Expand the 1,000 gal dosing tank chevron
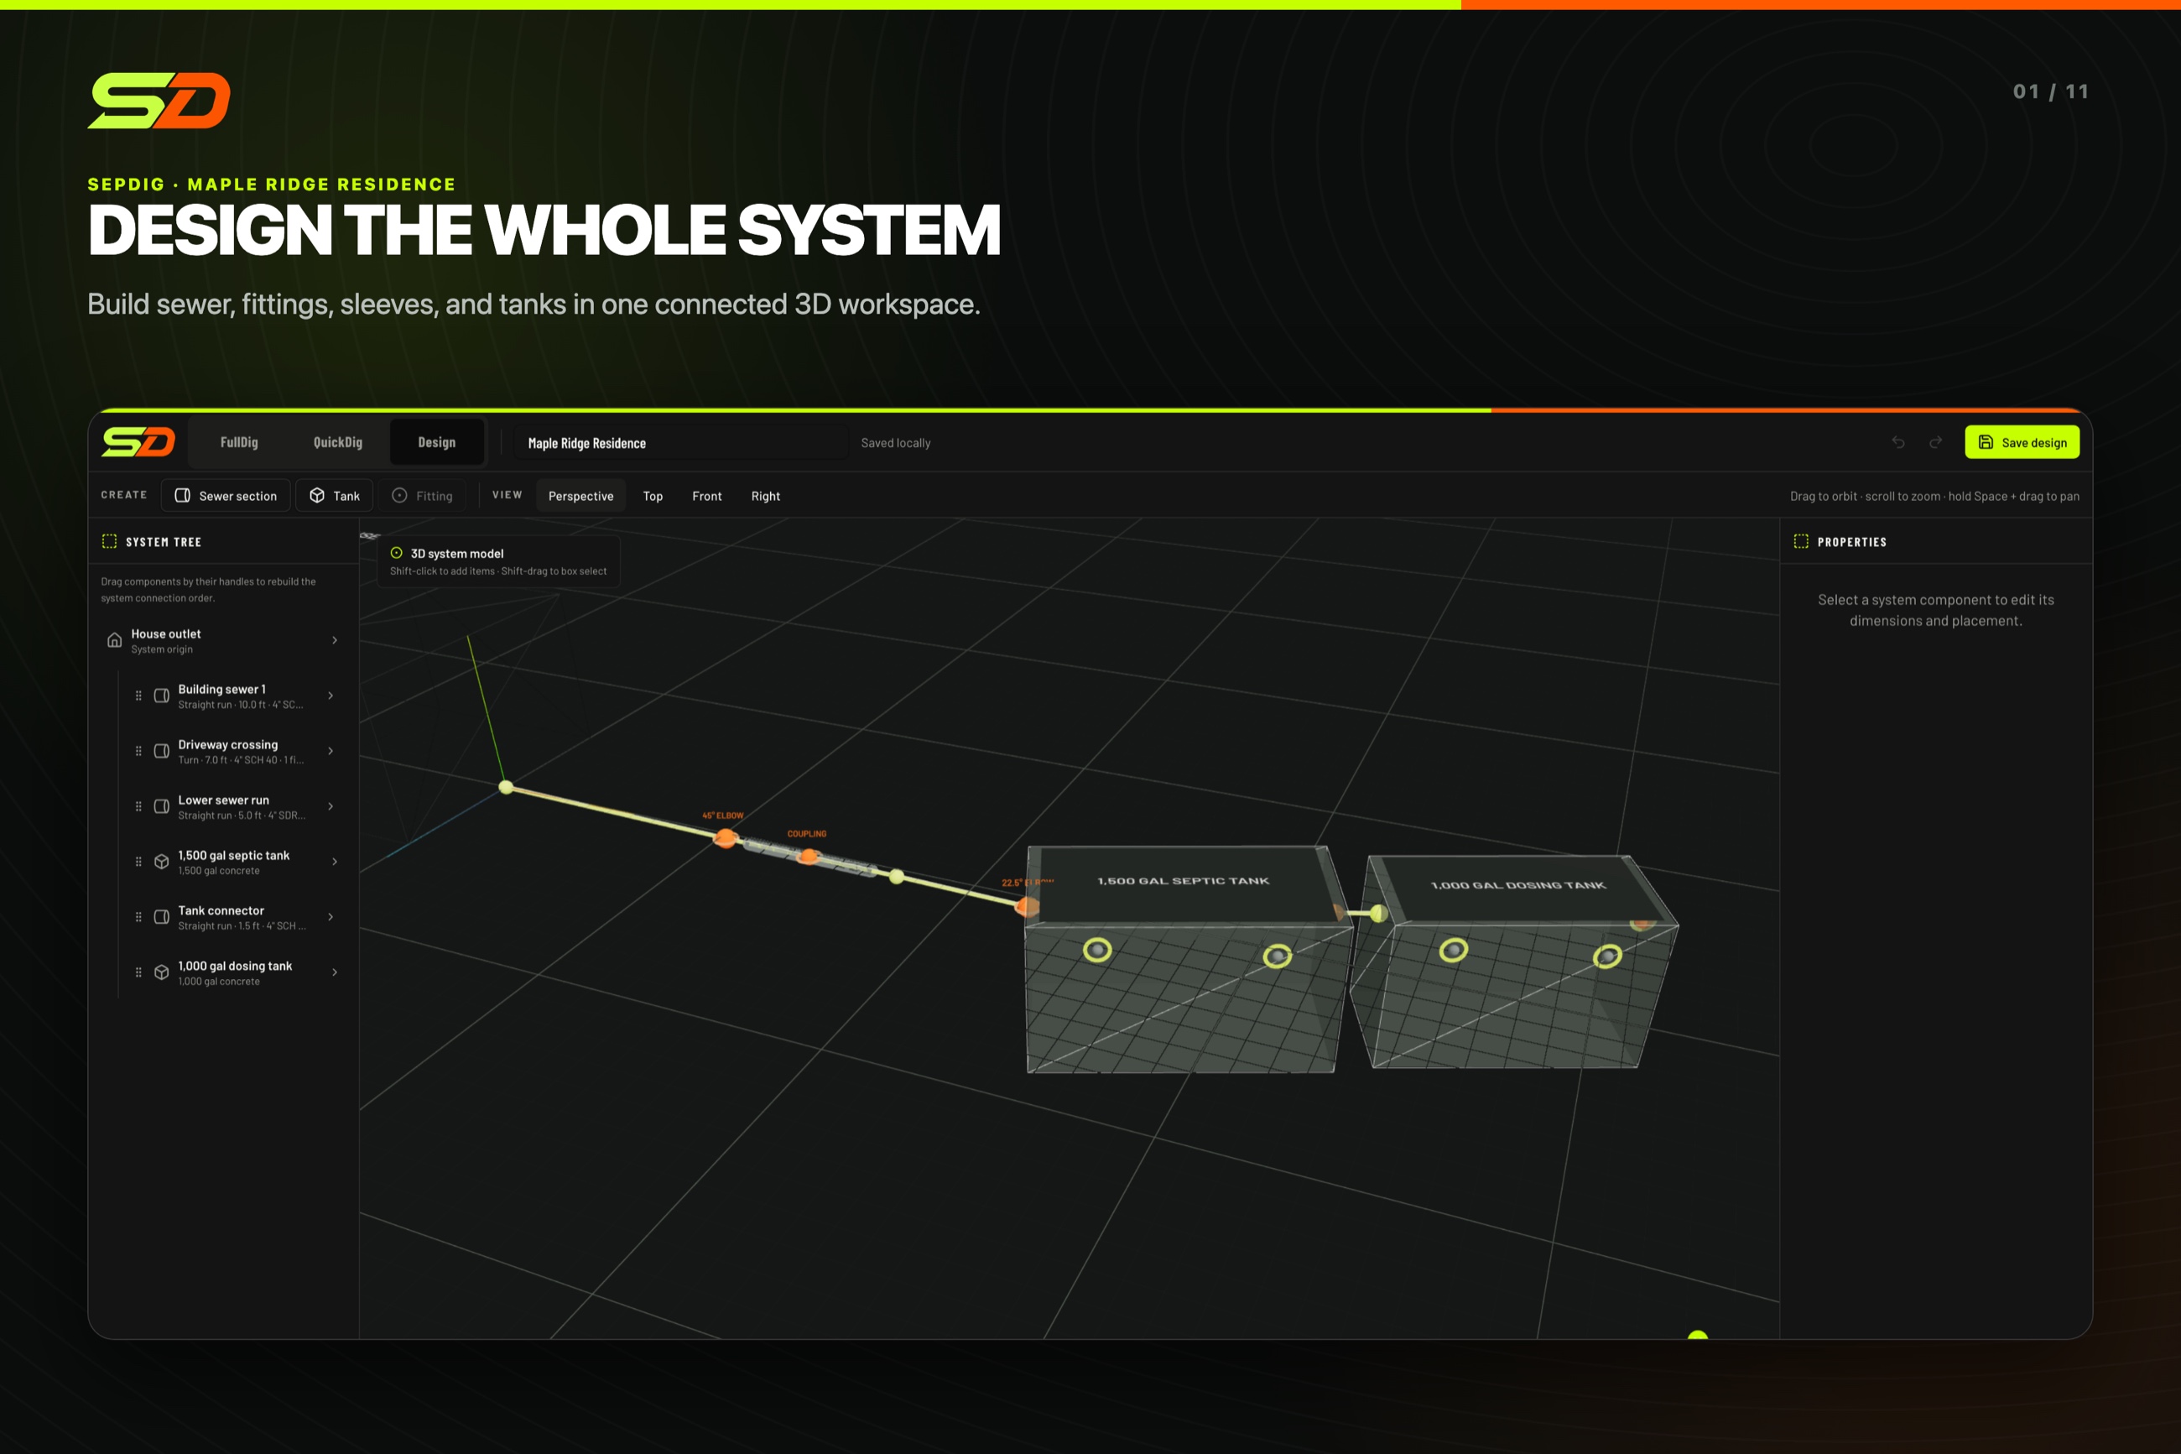Viewport: 2181px width, 1454px height. click(335, 972)
